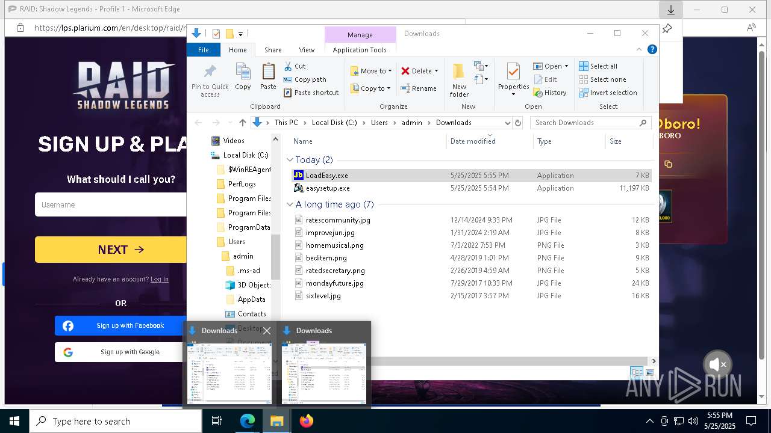771x433 pixels.
Task: Click Invert selection in ribbon
Action: (x=607, y=93)
